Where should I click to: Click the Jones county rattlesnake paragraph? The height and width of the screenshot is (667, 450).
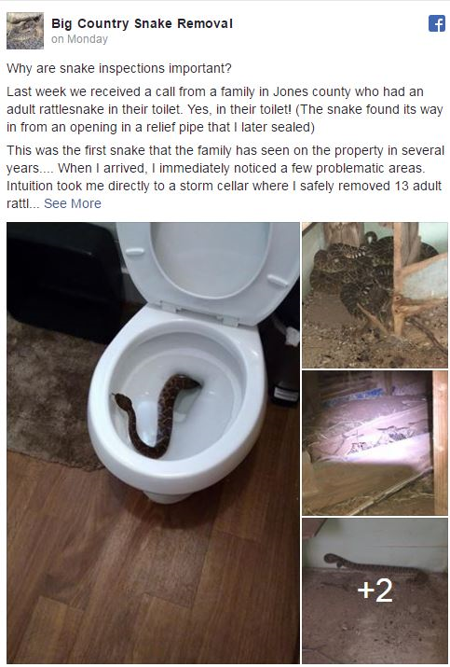(225, 109)
